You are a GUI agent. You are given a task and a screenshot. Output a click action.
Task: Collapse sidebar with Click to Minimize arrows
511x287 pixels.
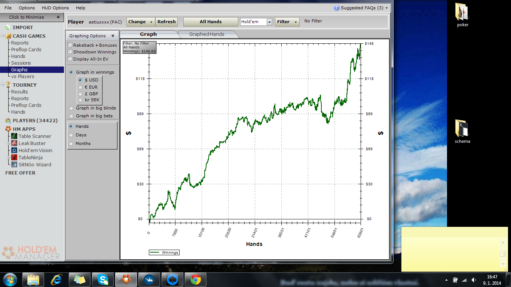[x=58, y=17]
